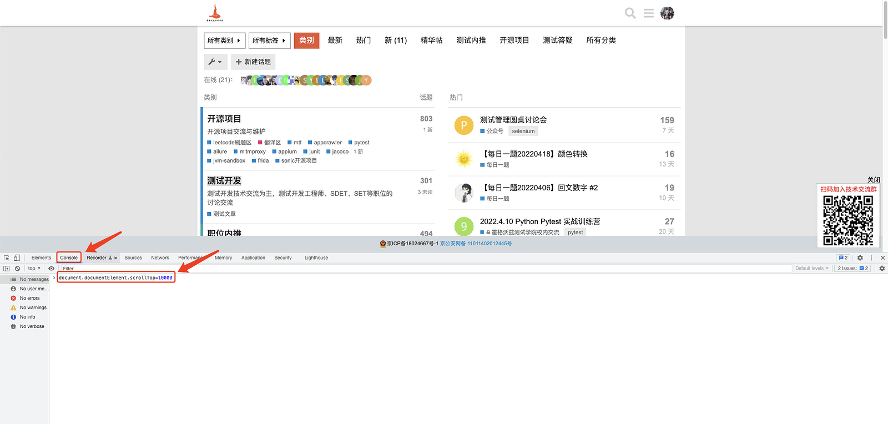Click the green avatar of Pytest 实战训练营 topic

point(464,226)
